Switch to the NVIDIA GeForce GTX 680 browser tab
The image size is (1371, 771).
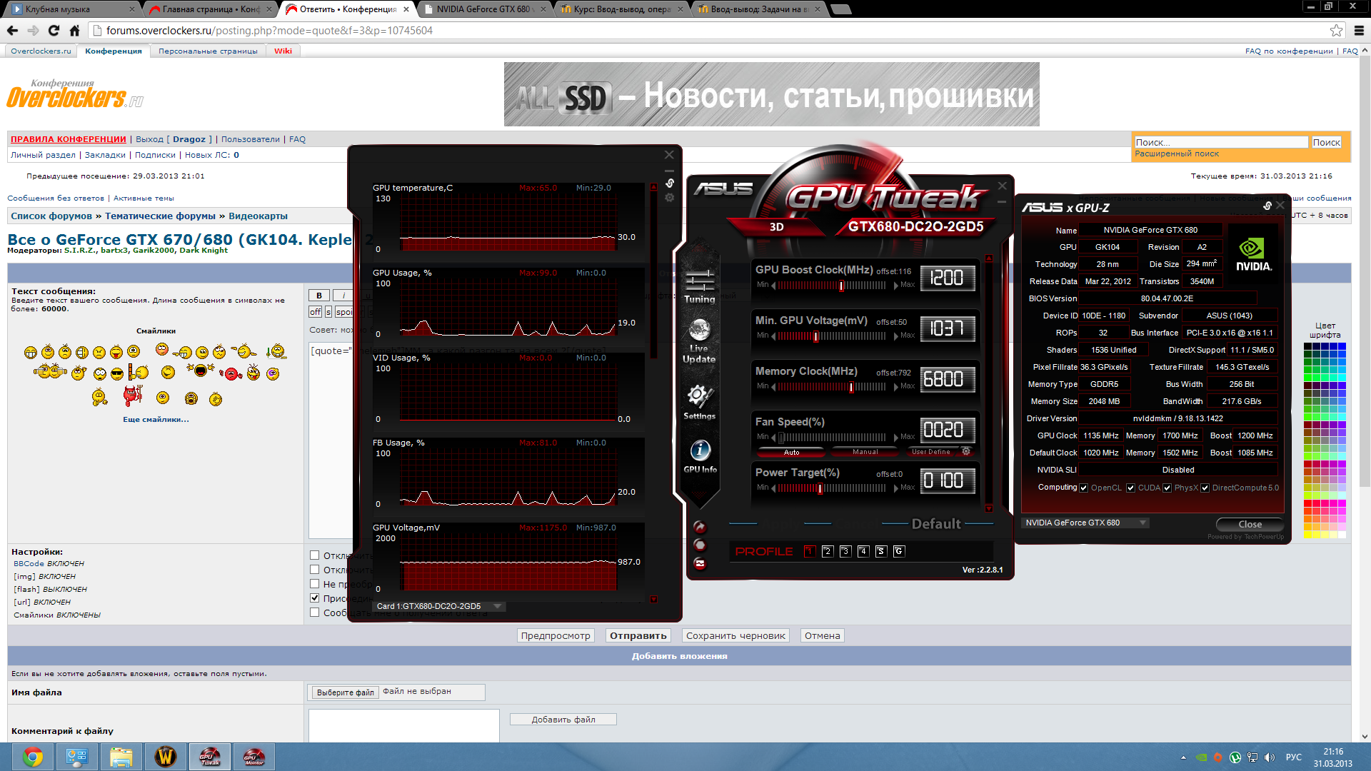pos(483,9)
